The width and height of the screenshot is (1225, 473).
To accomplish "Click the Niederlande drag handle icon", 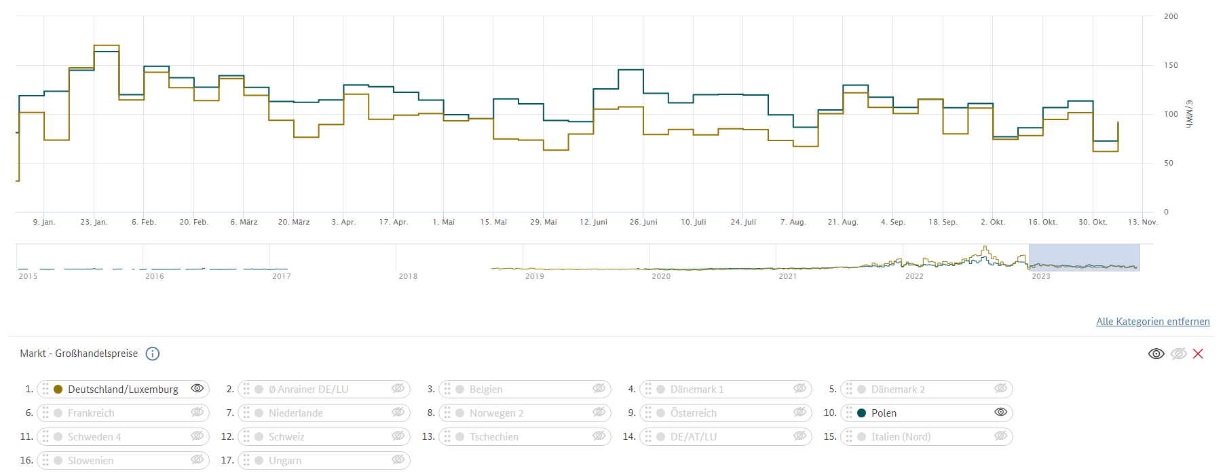I will [x=246, y=413].
